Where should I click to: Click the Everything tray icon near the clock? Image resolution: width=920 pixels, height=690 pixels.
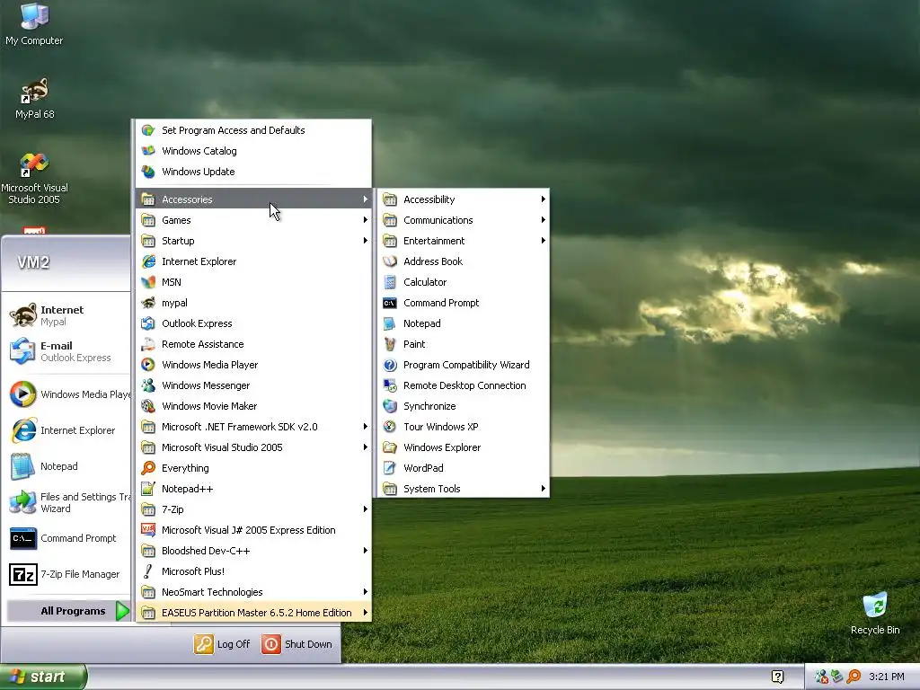[x=854, y=677]
